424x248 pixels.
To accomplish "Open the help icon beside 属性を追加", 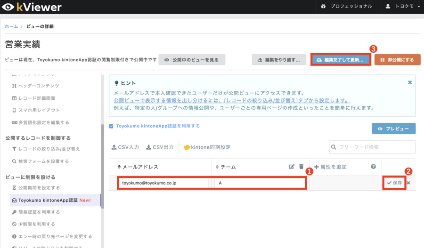I will (x=374, y=167).
